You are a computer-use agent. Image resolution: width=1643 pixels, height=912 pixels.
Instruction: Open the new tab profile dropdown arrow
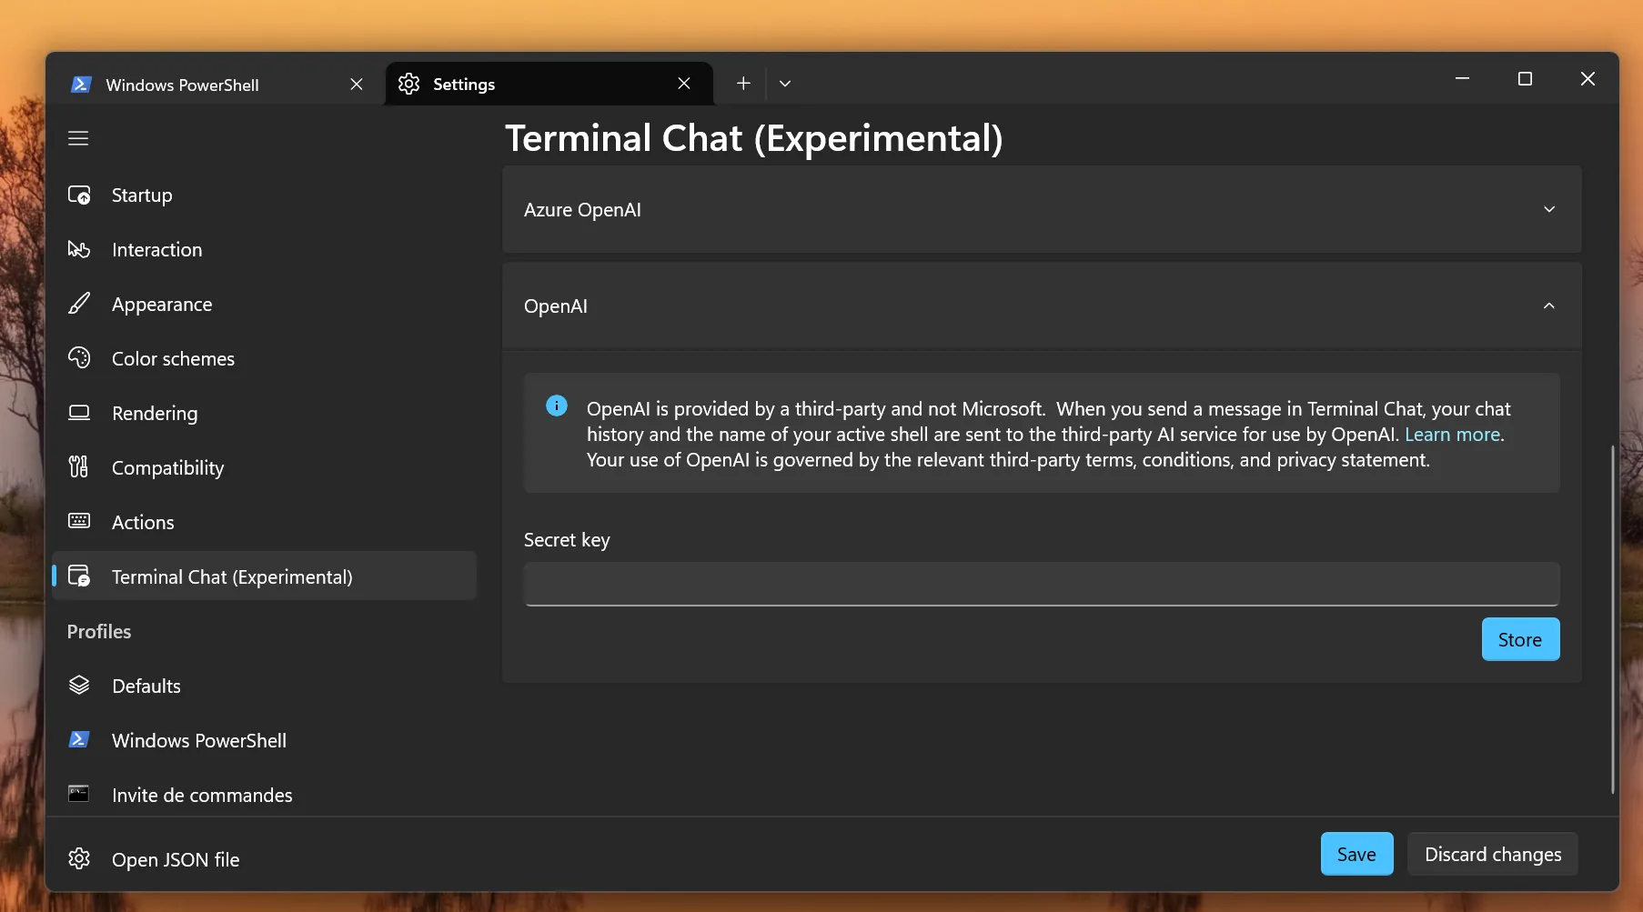pos(785,84)
